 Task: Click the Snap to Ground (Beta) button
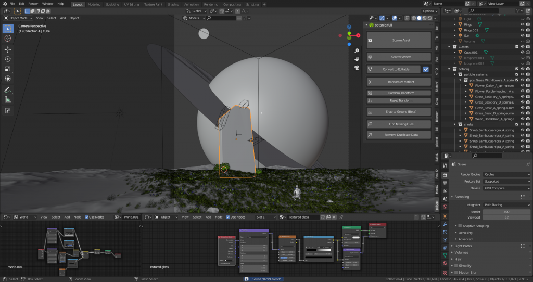pyautogui.click(x=399, y=112)
